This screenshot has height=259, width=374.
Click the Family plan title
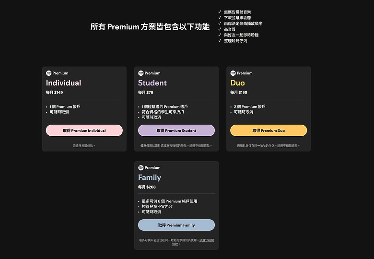[150, 177]
